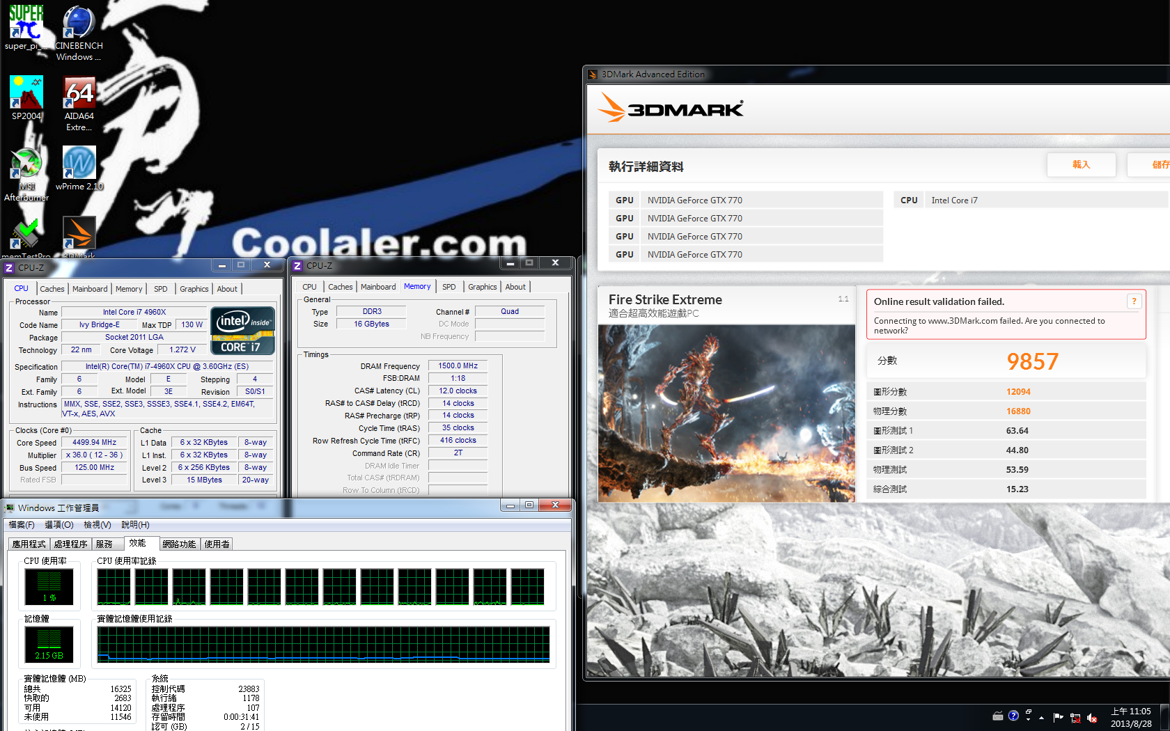Viewport: 1170px width, 731px height.
Task: Open the 網路功能 tab in Task Manager
Action: [x=179, y=544]
